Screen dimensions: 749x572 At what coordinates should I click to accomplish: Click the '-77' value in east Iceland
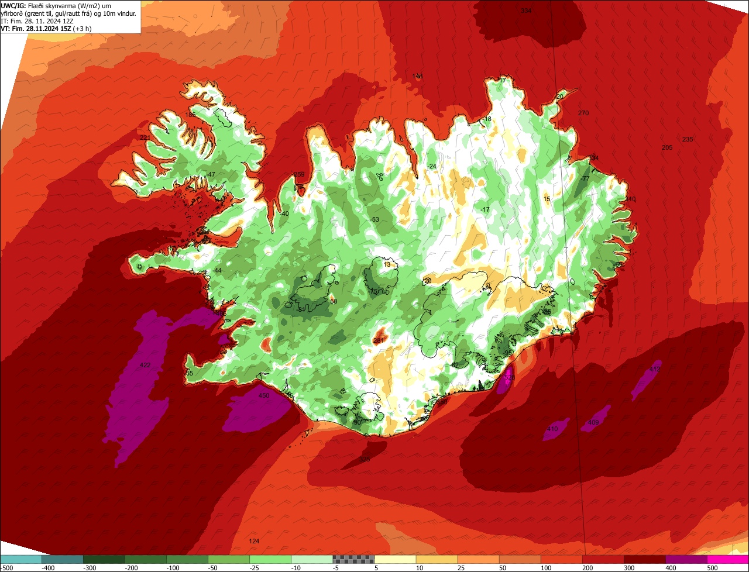[585, 178]
